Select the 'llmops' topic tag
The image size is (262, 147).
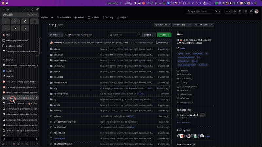click(x=195, y=61)
